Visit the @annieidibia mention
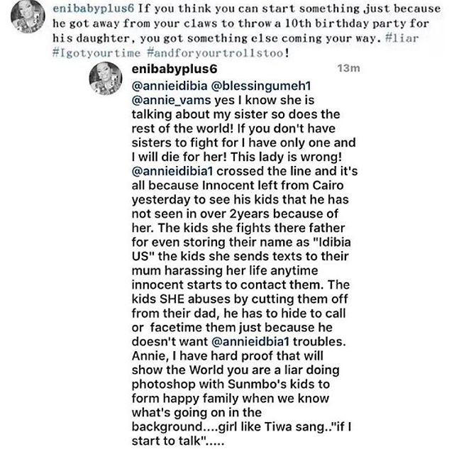Viewport: 454px width, 454px height. point(170,86)
